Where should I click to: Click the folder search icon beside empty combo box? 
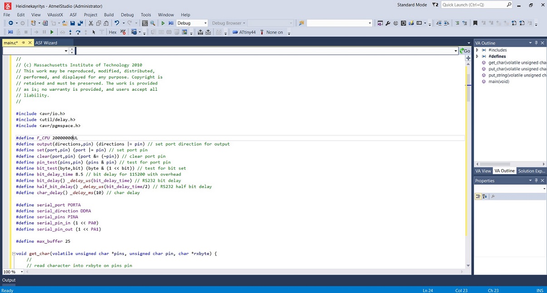(302, 23)
